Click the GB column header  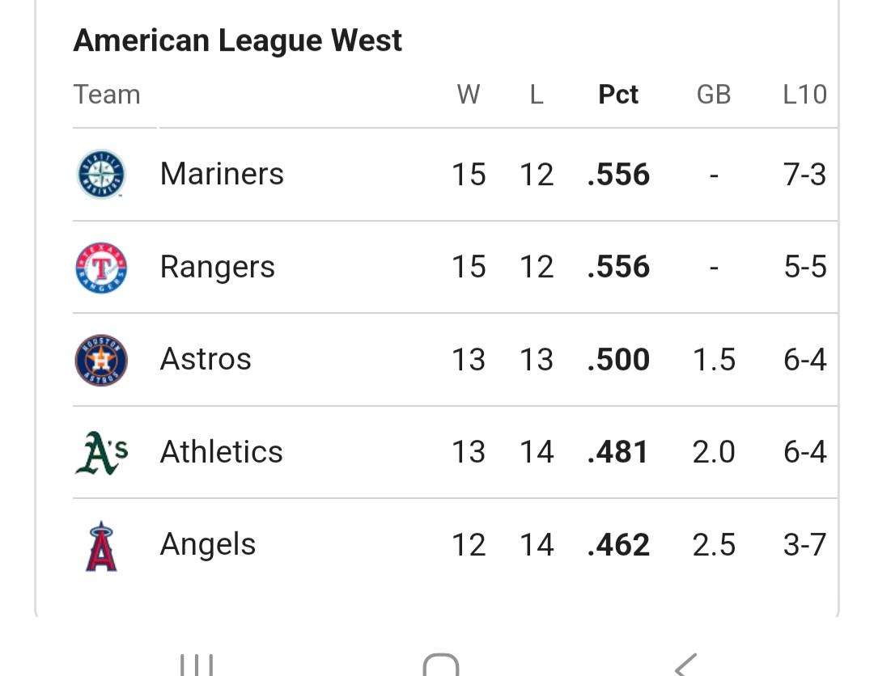click(714, 94)
